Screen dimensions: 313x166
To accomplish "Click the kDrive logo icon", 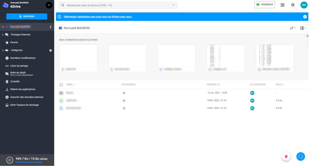I will pos(6,5).
